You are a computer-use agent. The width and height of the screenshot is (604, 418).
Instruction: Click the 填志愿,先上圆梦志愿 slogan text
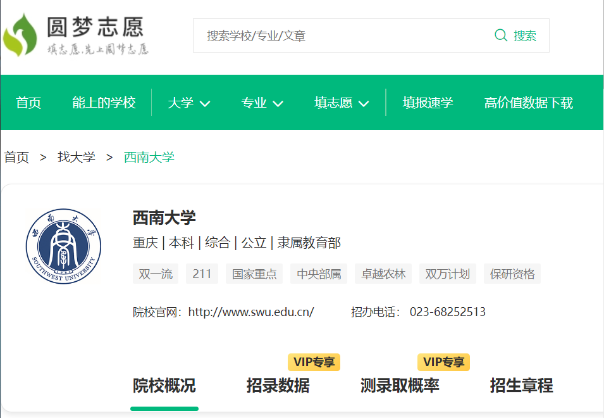(98, 49)
